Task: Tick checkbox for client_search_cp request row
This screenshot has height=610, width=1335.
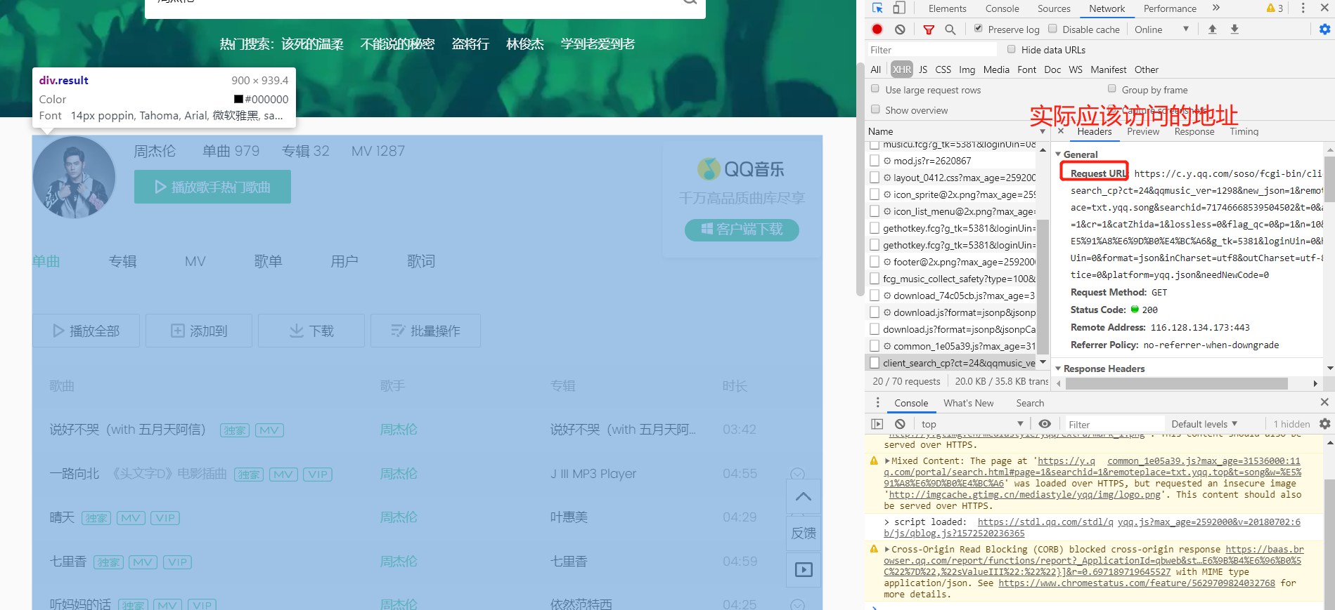Action: click(x=875, y=363)
